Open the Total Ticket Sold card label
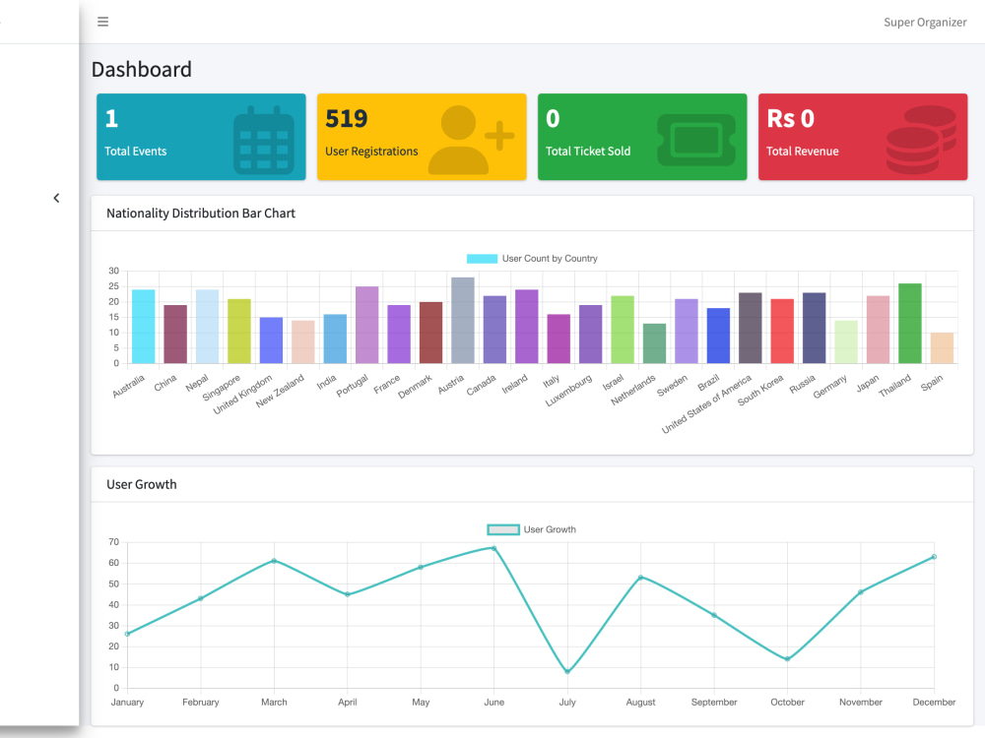This screenshot has width=985, height=738. (x=588, y=152)
